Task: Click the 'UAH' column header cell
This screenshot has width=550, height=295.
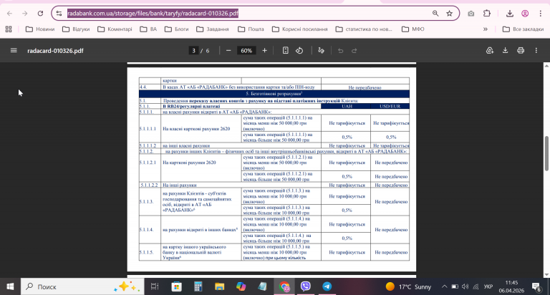Action: pyautogui.click(x=346, y=106)
